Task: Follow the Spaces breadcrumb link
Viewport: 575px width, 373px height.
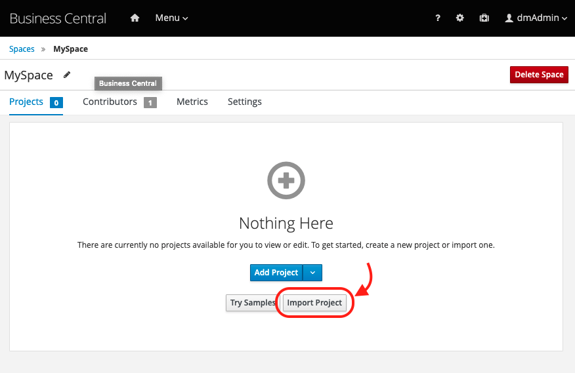Action: coord(22,49)
